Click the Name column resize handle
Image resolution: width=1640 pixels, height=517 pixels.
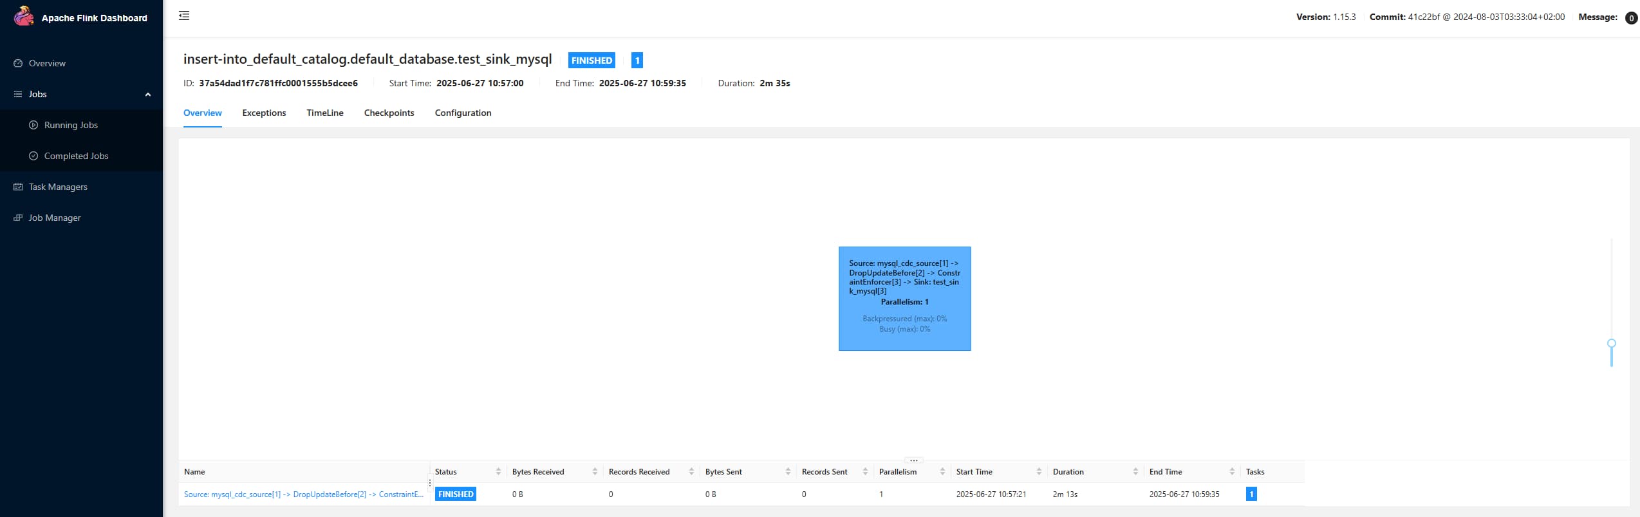point(430,483)
